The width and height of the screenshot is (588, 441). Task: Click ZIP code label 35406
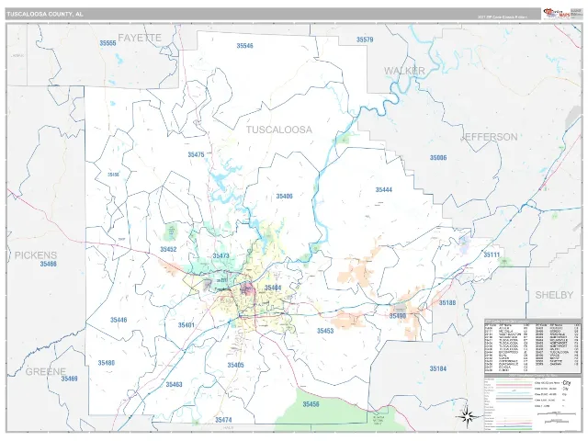click(284, 196)
